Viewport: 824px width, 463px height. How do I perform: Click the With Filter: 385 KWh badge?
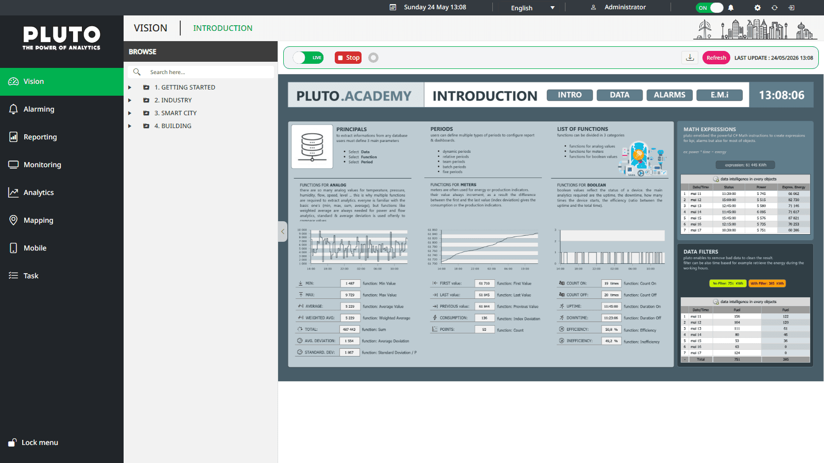(x=767, y=283)
